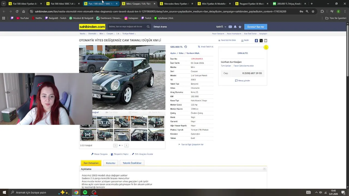
Task: Open browser extensions puzzle icon
Action: coord(322,11)
